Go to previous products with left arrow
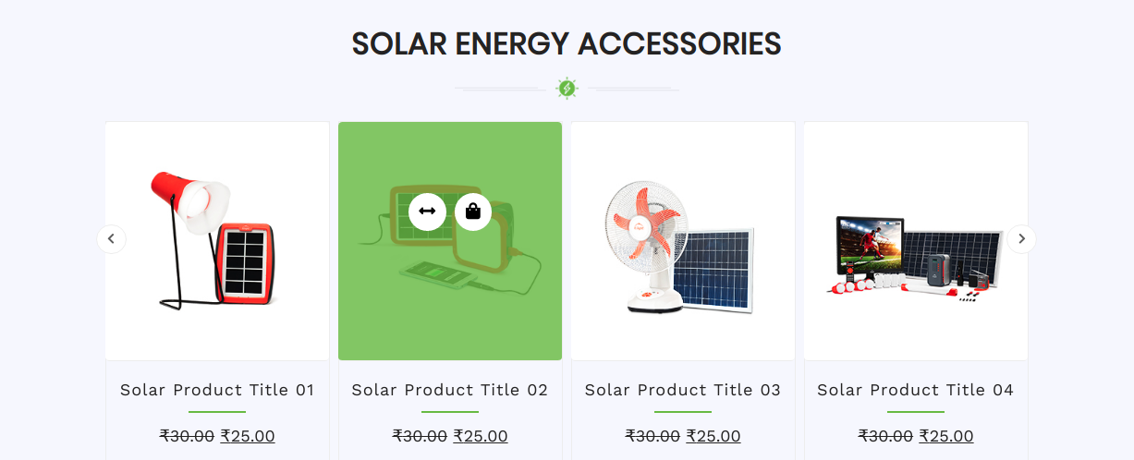This screenshot has height=460, width=1134. [x=111, y=239]
